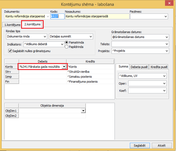The image size is (176, 151).
Task: Click the Kredīts Finansējuma postenis cell
Action: tap(90, 82)
